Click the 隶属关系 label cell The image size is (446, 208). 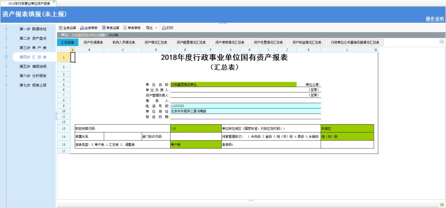89,136
